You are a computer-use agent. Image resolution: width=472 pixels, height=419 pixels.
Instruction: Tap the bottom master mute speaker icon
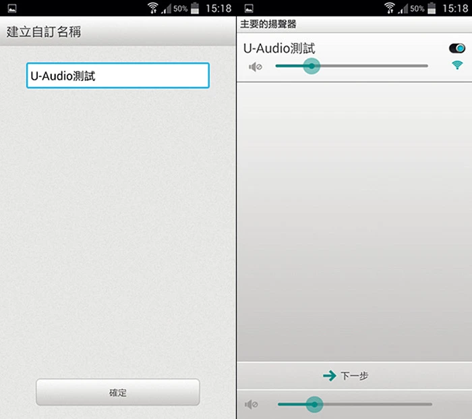252,404
